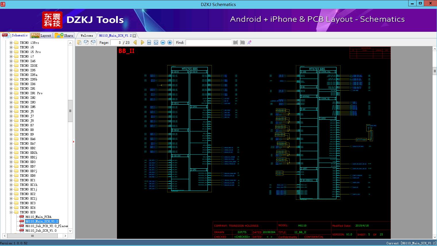Collapse the TECNO KC8 folder
The image size is (437, 246).
[11, 212]
